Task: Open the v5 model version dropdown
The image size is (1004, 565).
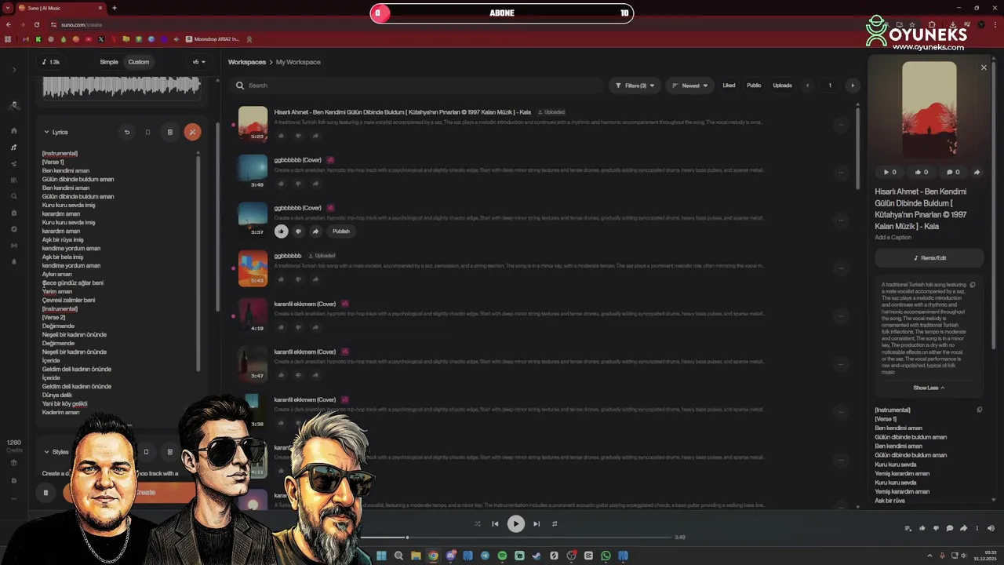Action: 199,62
